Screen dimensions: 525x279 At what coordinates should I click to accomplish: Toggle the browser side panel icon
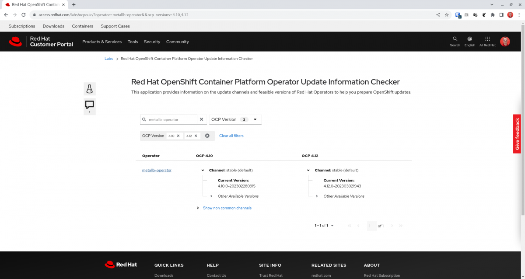(501, 14)
